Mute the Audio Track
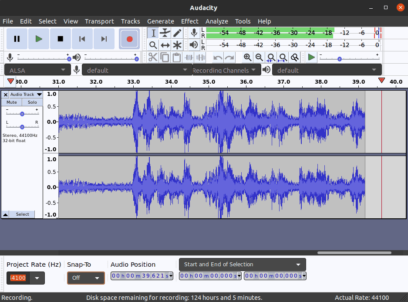 (12, 102)
